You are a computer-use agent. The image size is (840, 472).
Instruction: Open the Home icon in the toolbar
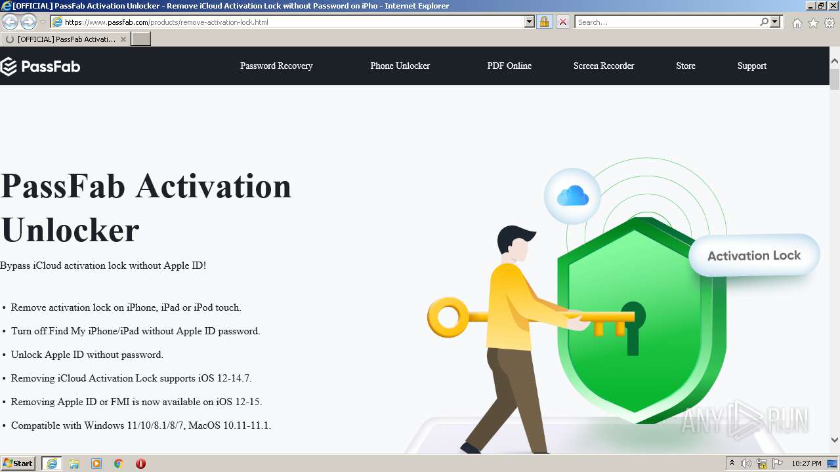pos(797,23)
